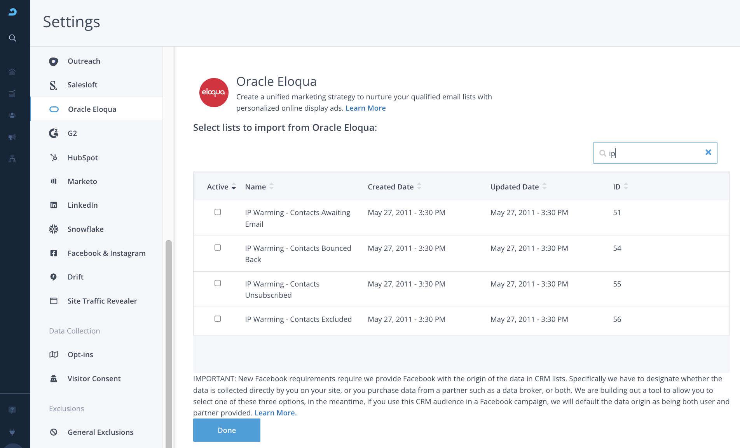Click the search magnifier icon in left navigation bar

click(12, 38)
